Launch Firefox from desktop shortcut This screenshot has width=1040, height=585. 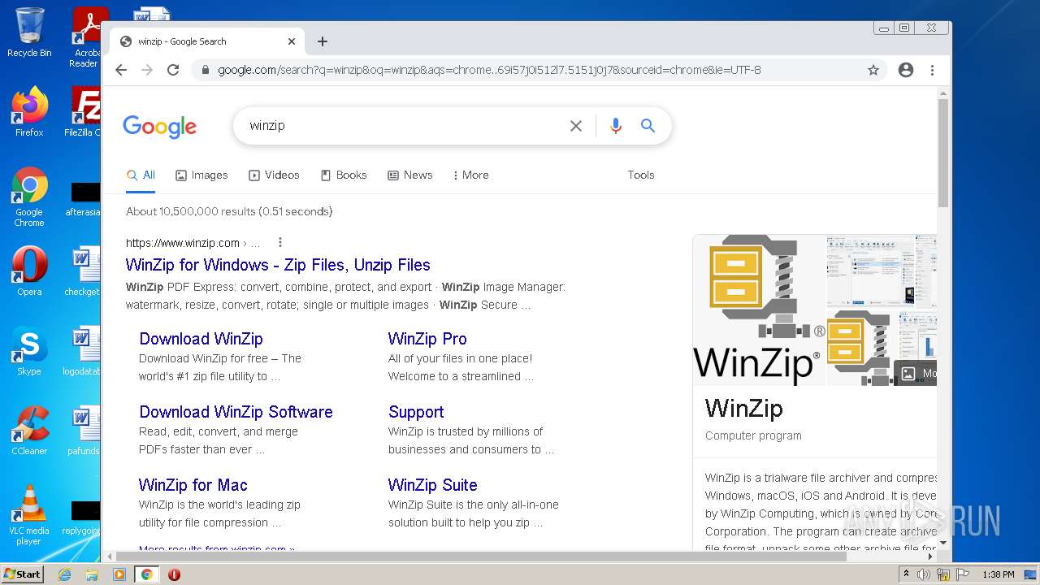[29, 112]
